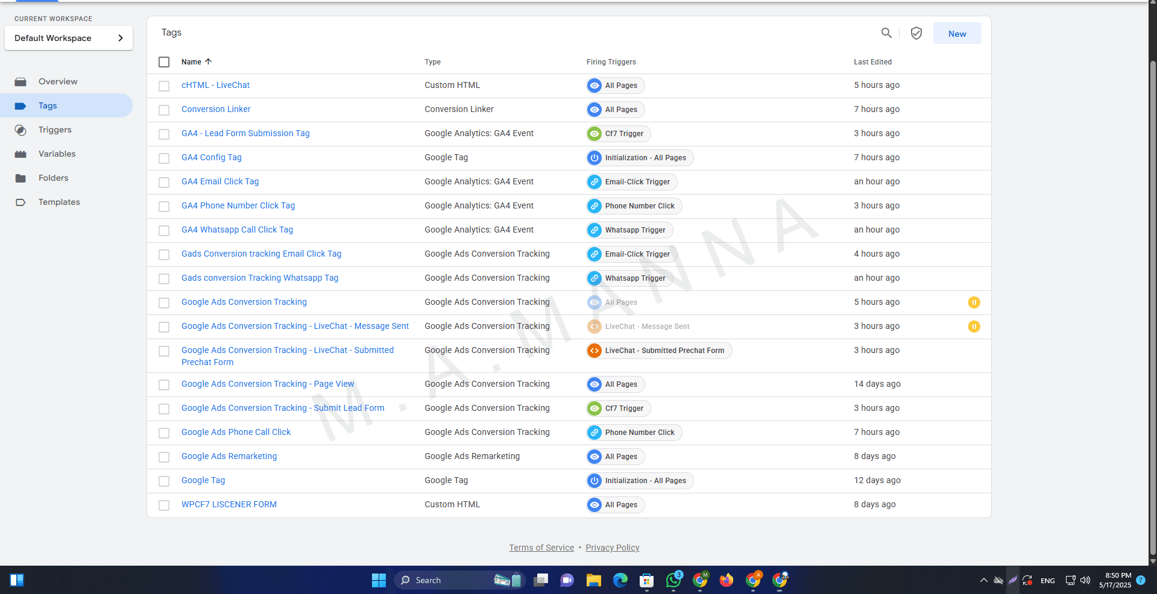Open WhatsApp from the Windows taskbar
Image resolution: width=1157 pixels, height=594 pixels.
pos(673,580)
